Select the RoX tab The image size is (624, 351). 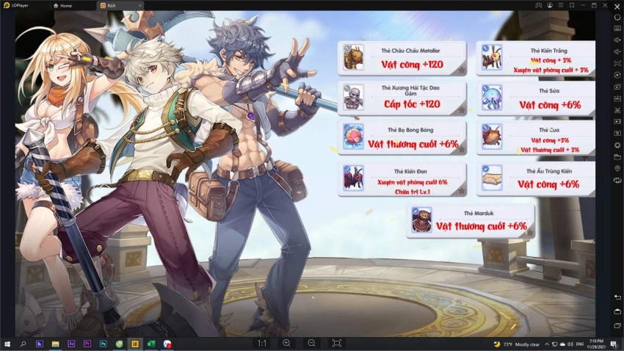pos(112,5)
